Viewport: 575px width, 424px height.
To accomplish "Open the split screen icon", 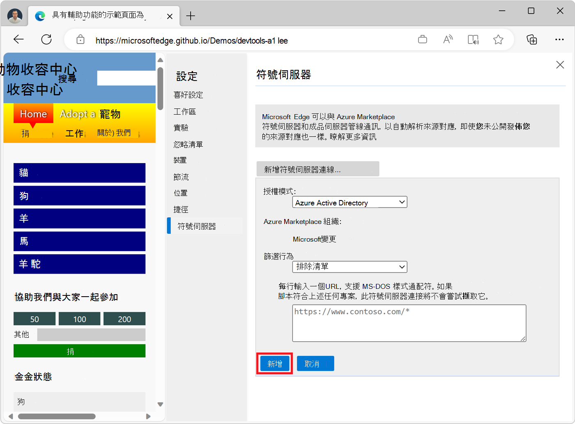I will click(x=473, y=39).
